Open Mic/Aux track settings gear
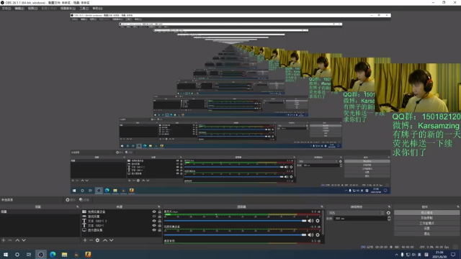Image resolution: width=461 pixels, height=259 pixels. [318, 221]
